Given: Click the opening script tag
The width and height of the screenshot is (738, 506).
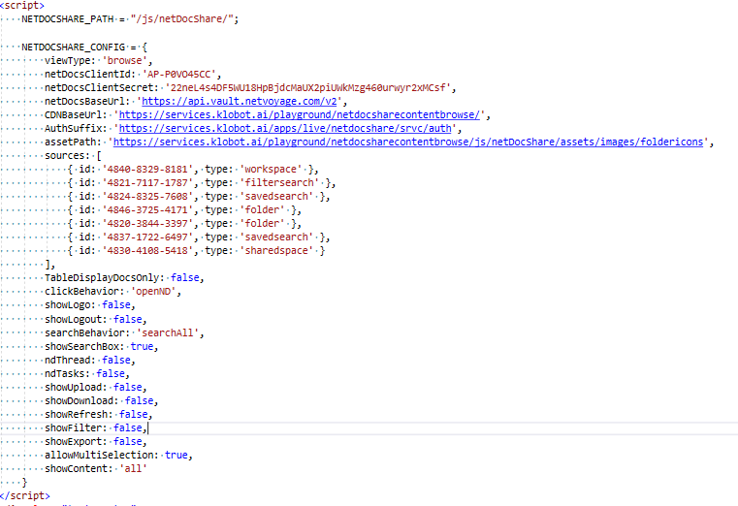Looking at the screenshot, I should point(22,6).
